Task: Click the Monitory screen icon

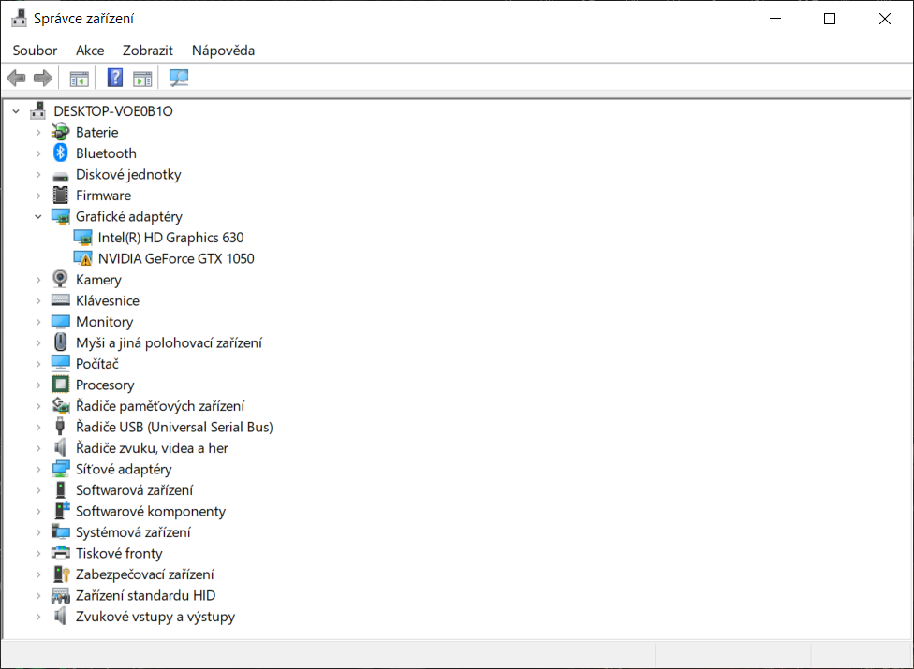Action: click(61, 321)
